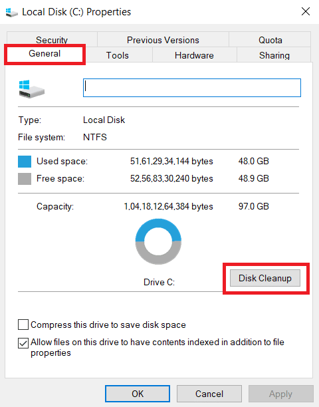Image resolution: width=319 pixels, height=407 pixels.
Task: Enable Compress this drive checkbox
Action: 23,325
